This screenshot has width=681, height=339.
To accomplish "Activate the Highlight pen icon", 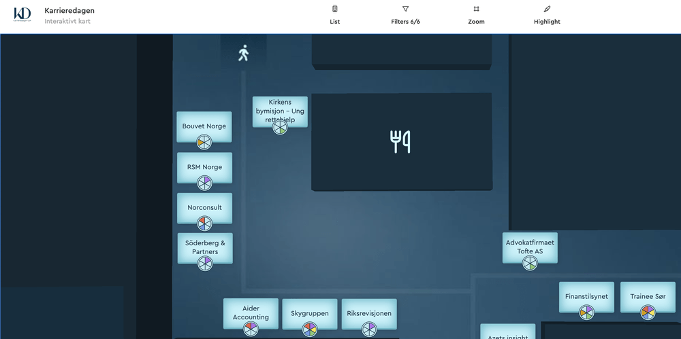I will (548, 9).
